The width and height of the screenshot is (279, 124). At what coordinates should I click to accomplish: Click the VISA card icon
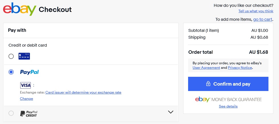25,85
